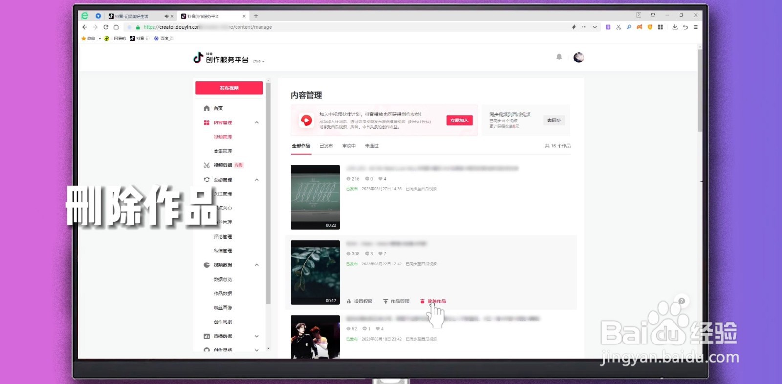The width and height of the screenshot is (782, 384).
Task: Open 评论管理 in the sidebar
Action: click(223, 237)
